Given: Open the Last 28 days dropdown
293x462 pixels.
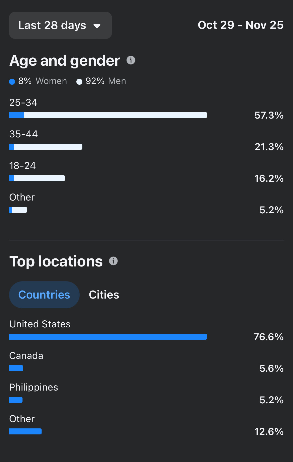Looking at the screenshot, I should point(60,25).
